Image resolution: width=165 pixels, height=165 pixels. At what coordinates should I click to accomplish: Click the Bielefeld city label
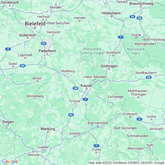[35, 24]
